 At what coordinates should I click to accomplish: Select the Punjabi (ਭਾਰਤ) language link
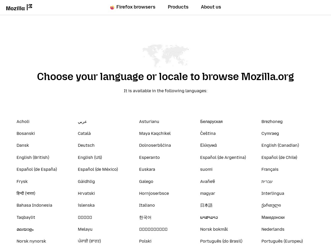(89, 241)
